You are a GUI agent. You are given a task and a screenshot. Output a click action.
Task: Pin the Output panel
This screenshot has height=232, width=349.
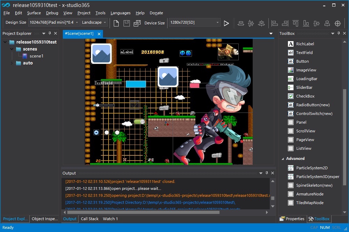coord(267,173)
